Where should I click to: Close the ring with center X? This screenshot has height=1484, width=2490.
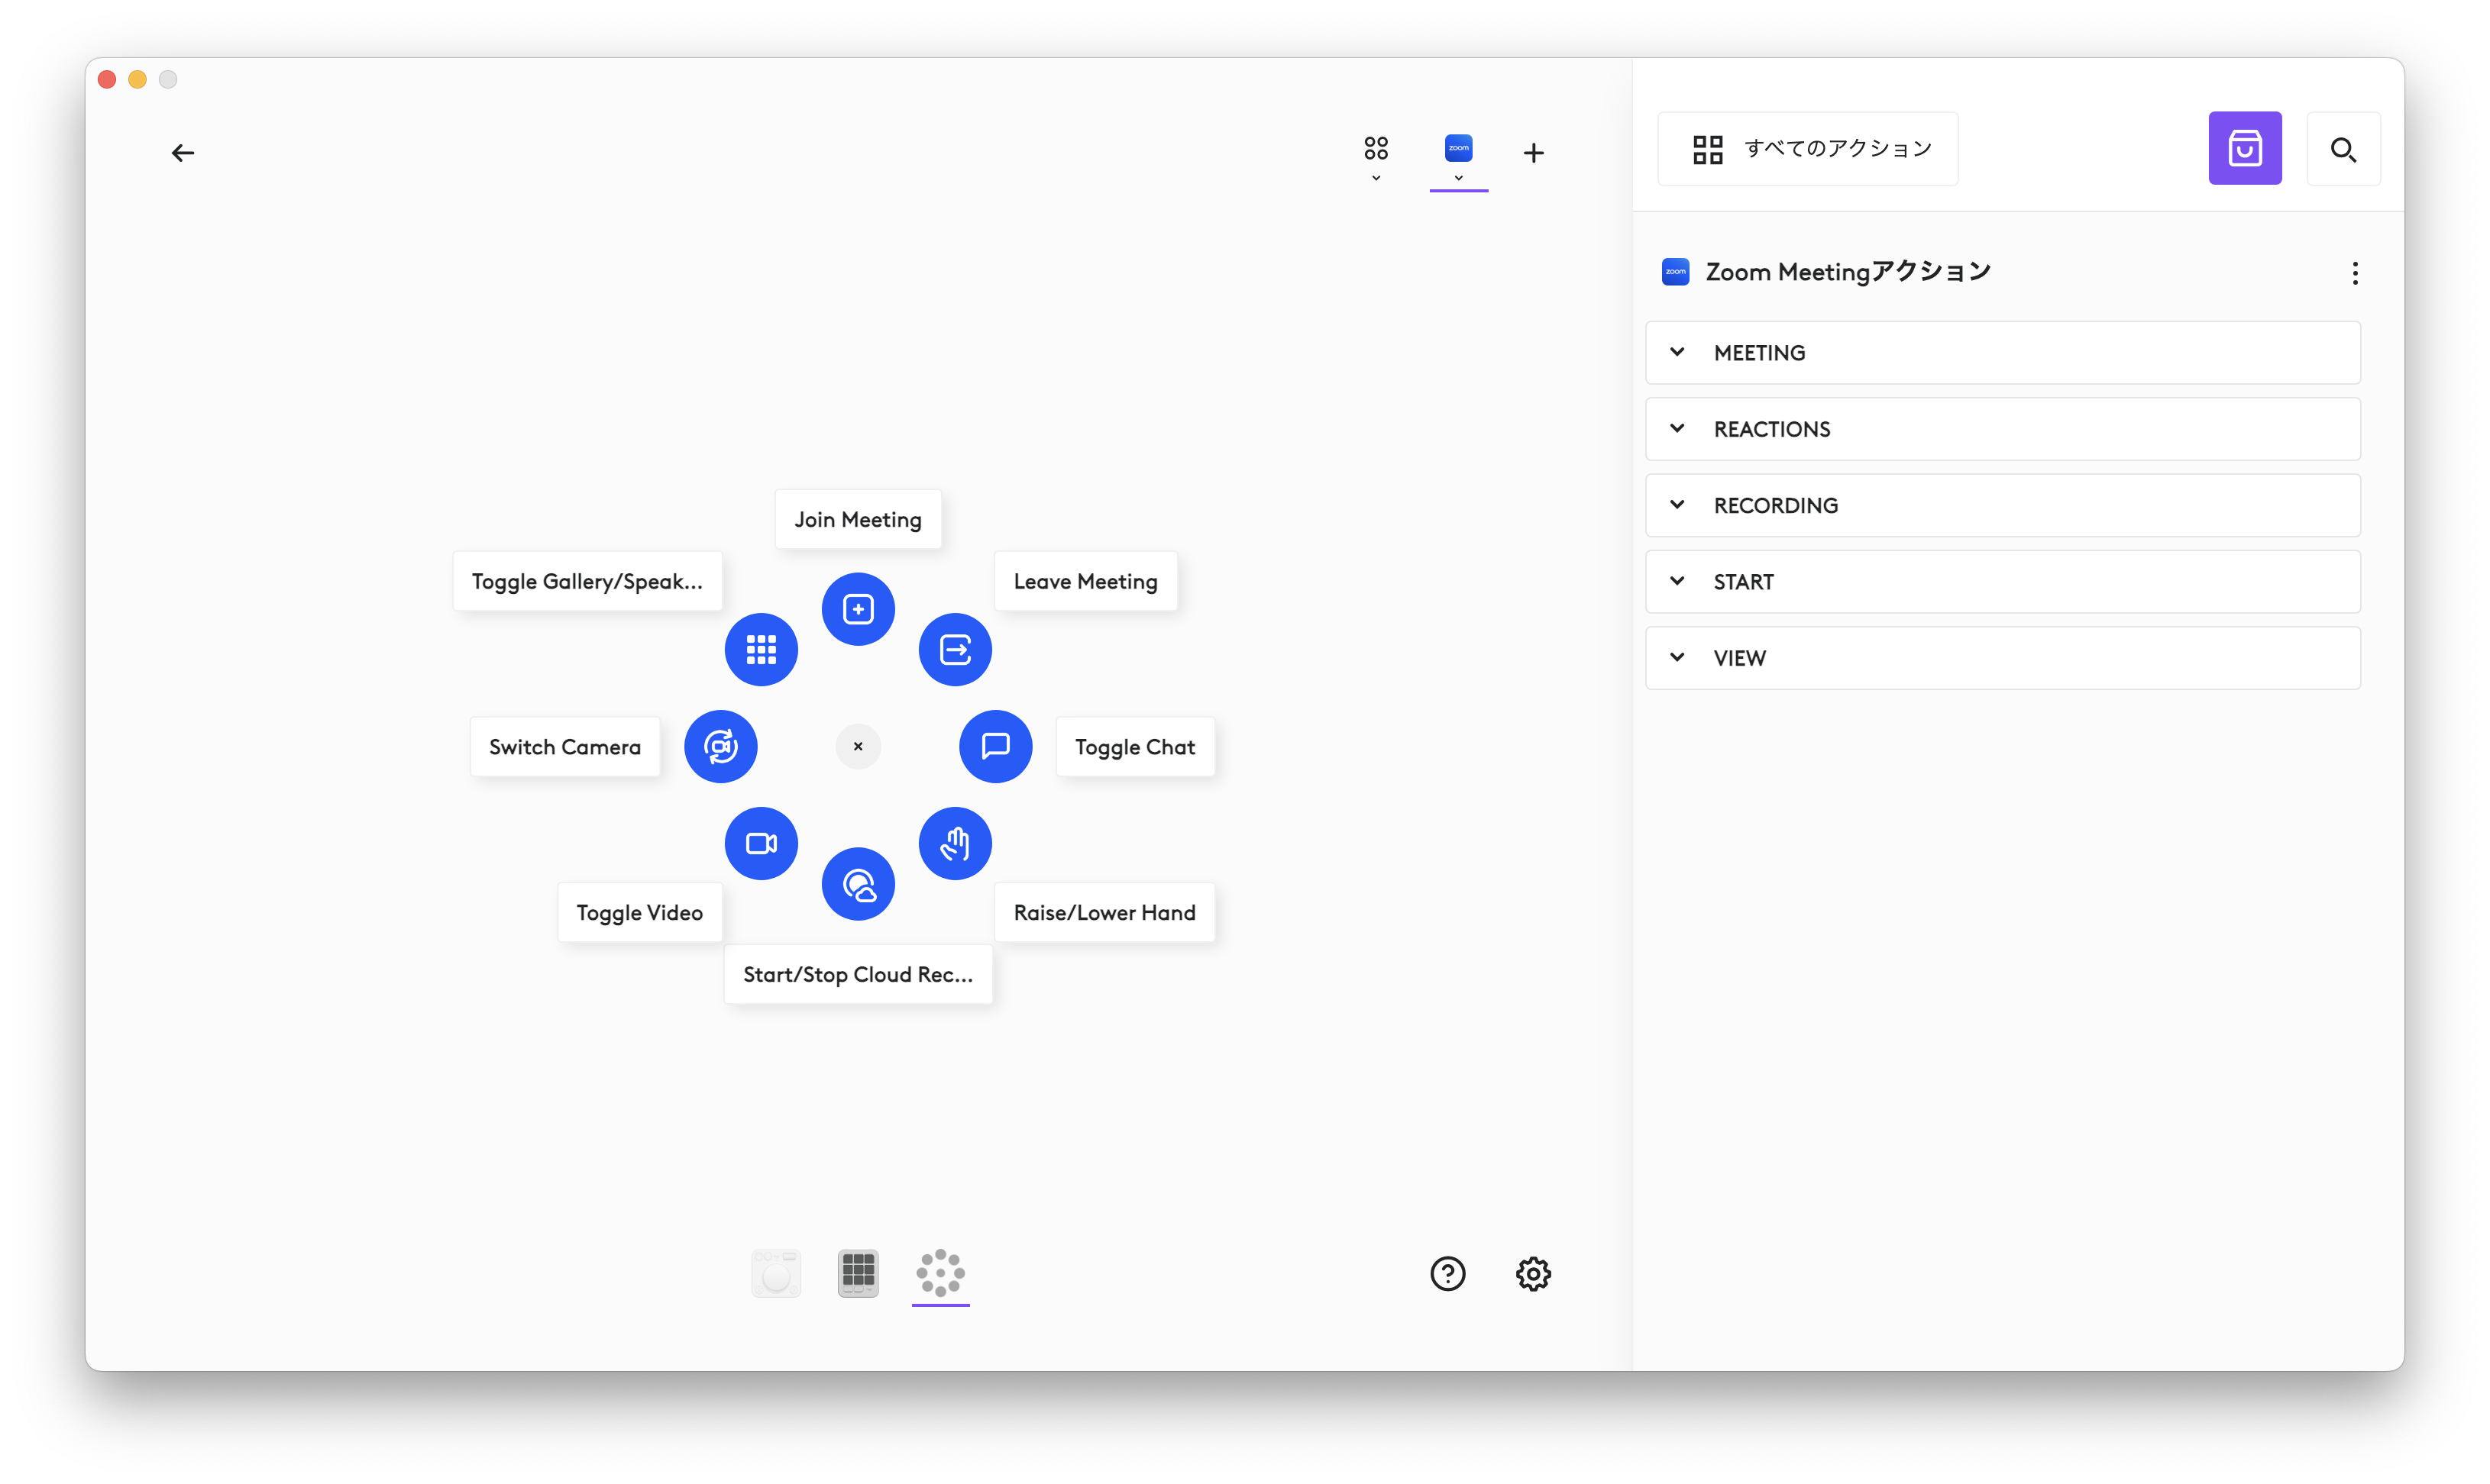click(857, 746)
